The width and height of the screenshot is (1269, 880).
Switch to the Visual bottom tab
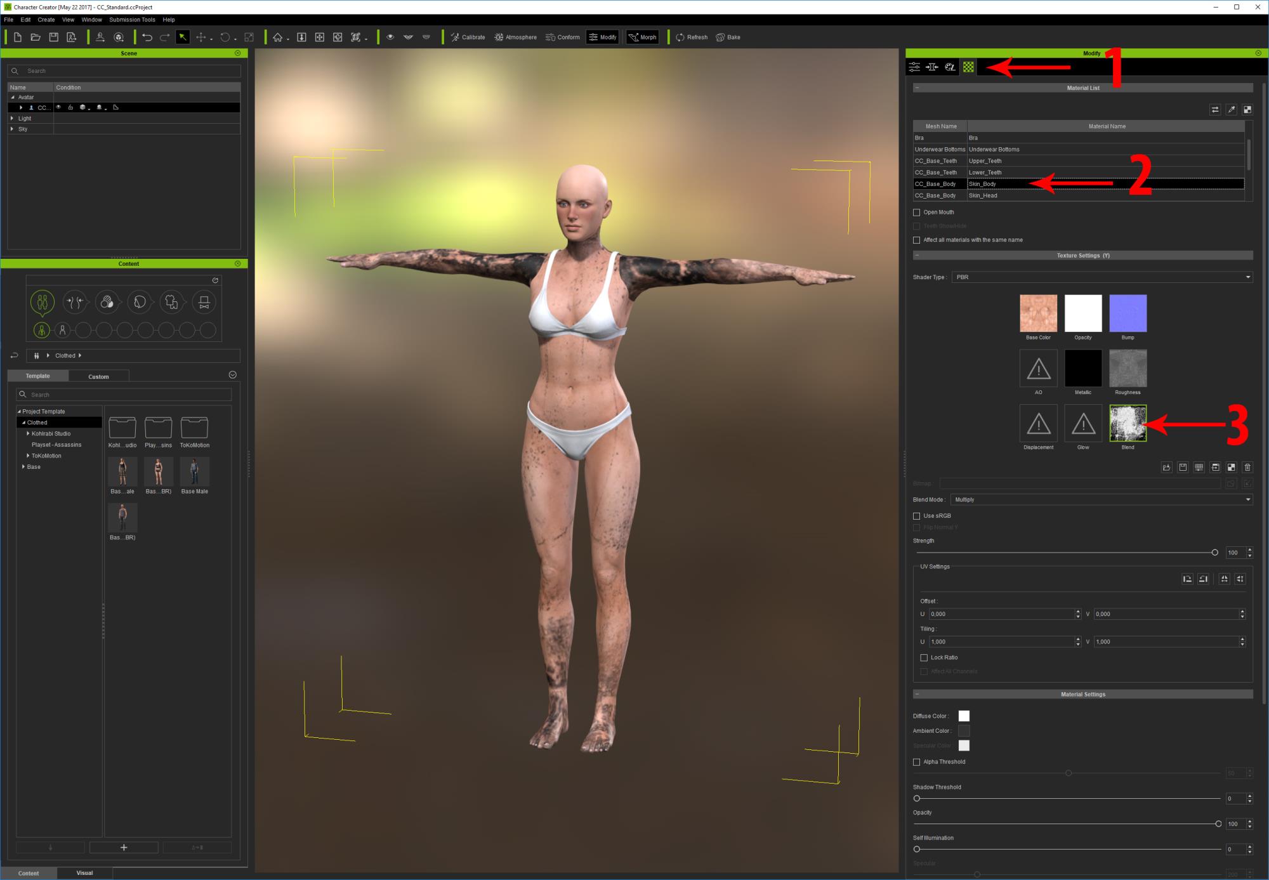coord(85,873)
